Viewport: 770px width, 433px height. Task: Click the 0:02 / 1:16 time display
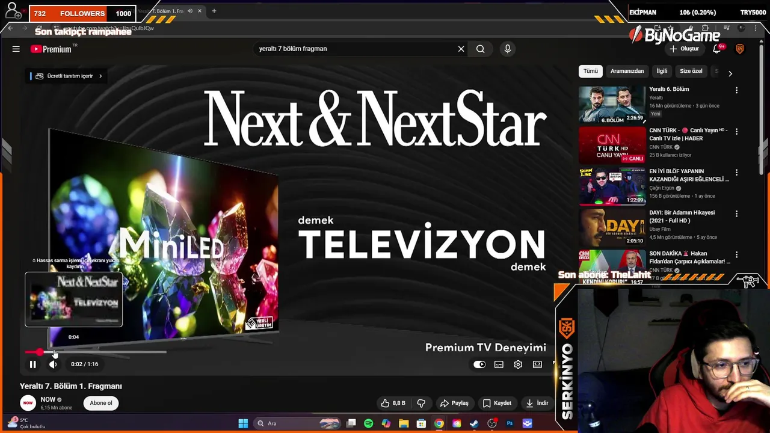(x=84, y=364)
